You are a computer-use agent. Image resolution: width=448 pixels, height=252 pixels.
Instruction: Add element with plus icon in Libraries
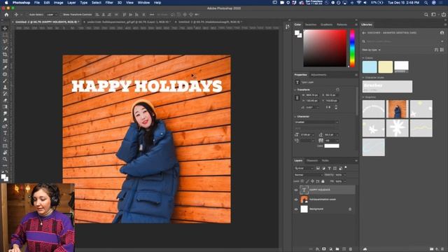tap(437, 249)
